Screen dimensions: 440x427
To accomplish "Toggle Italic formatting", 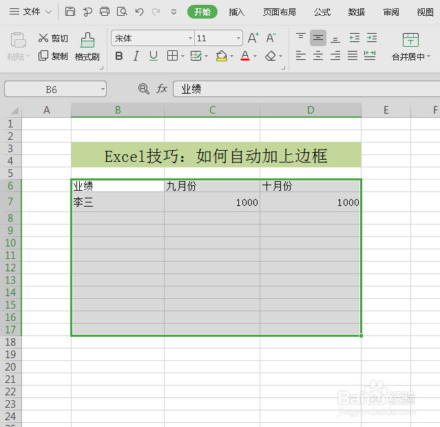I will coord(136,56).
